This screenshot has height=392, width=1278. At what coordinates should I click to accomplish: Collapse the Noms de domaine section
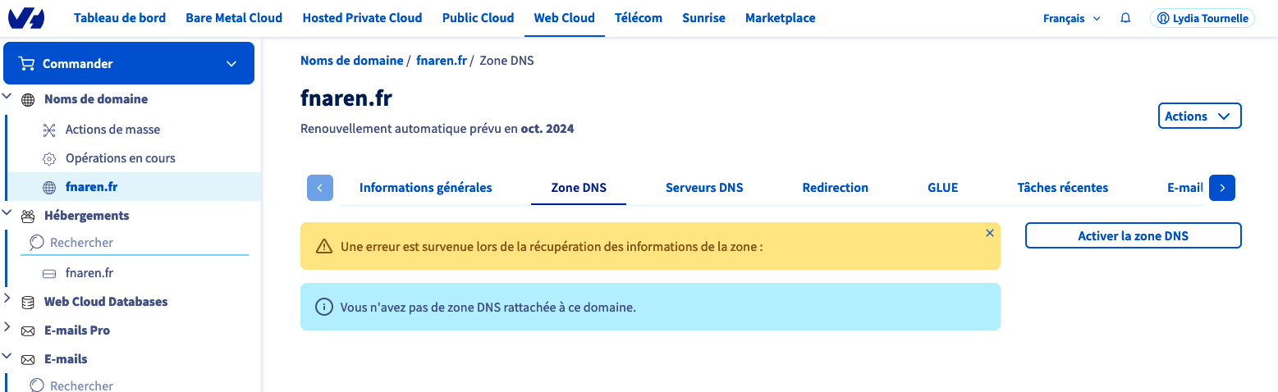[7, 98]
